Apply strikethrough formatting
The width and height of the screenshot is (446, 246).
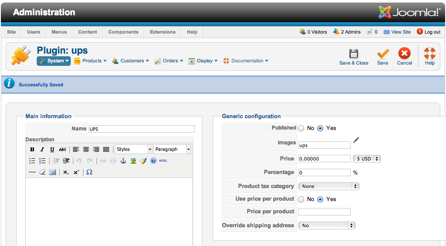[x=62, y=150]
